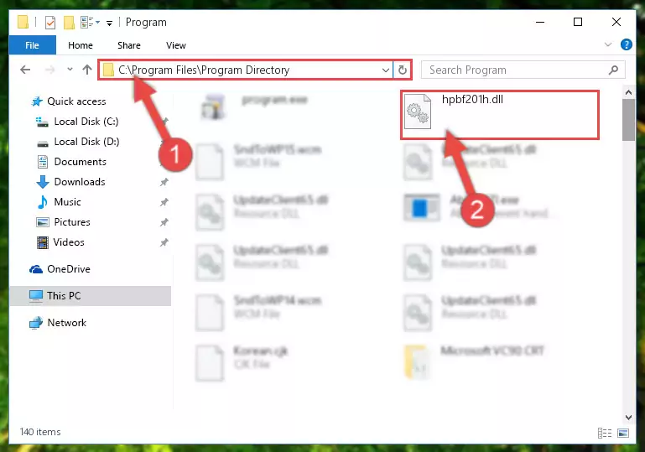The image size is (645, 452).
Task: Expand the address bar history dropdown
Action: pos(386,70)
